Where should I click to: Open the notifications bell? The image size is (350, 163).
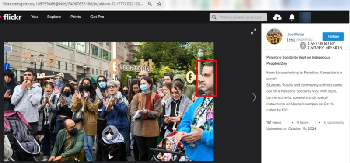[x=291, y=17]
